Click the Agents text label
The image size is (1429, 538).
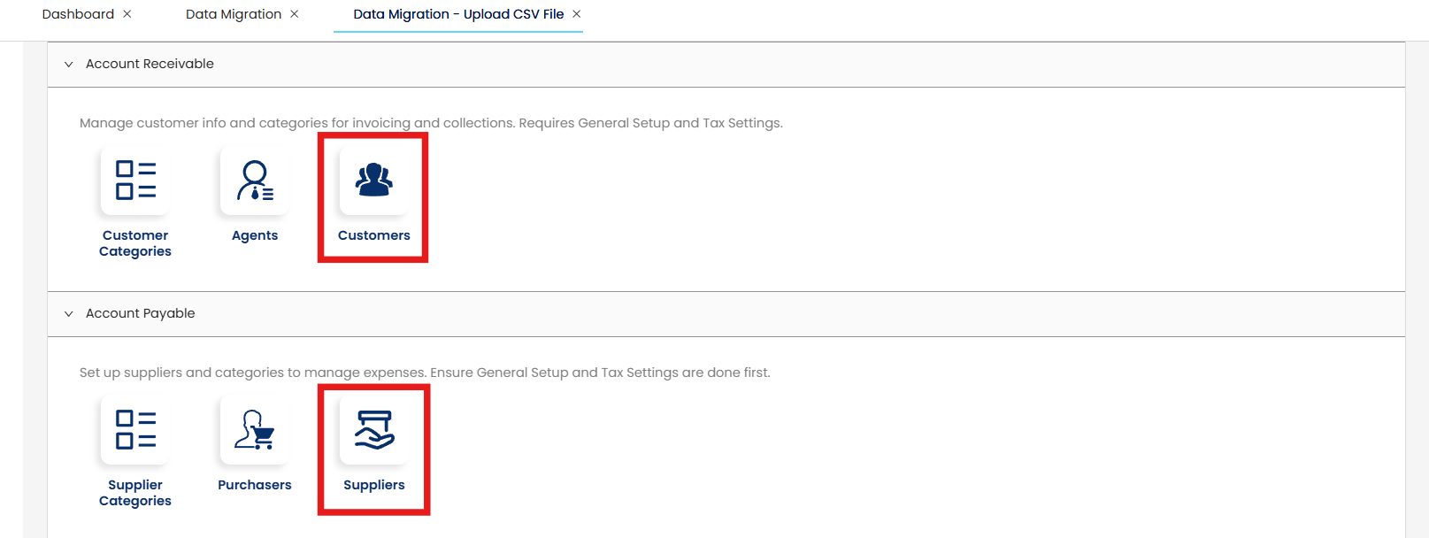tap(255, 235)
